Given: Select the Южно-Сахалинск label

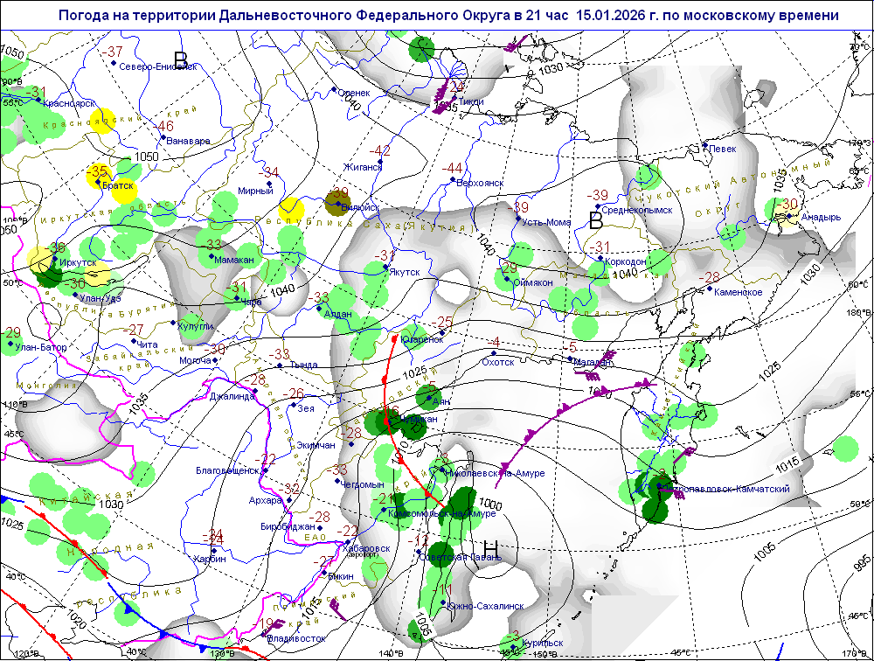Looking at the screenshot, I should click(x=485, y=606).
